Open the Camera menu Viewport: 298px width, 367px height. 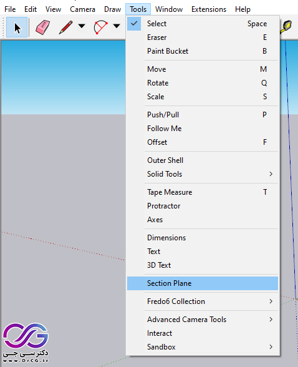tap(82, 9)
